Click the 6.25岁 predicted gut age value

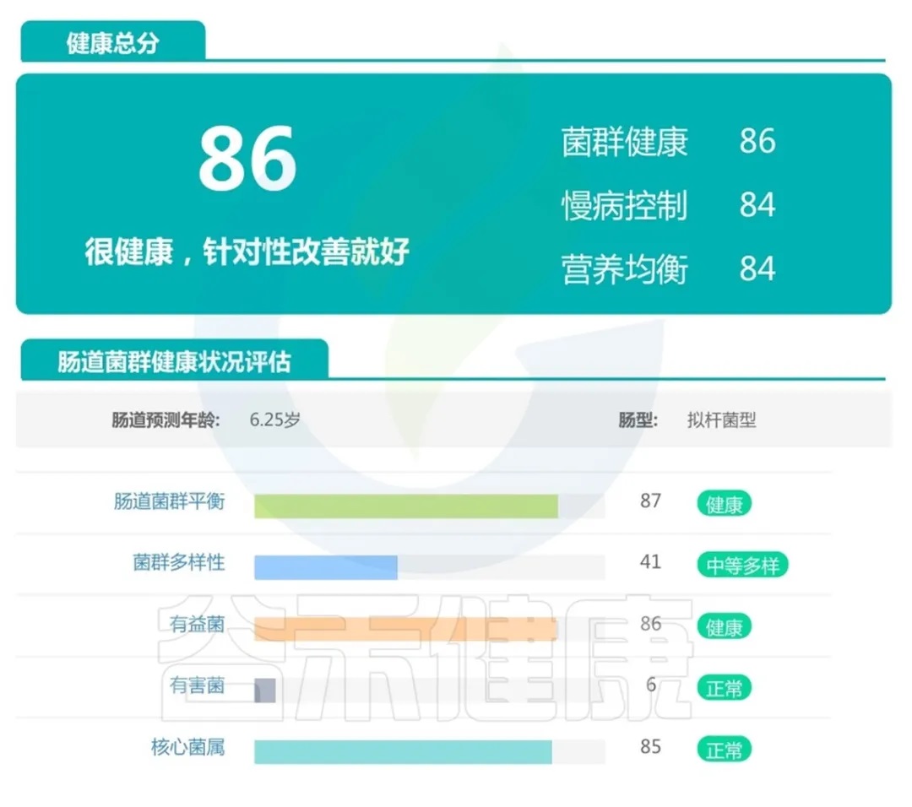pyautogui.click(x=274, y=420)
